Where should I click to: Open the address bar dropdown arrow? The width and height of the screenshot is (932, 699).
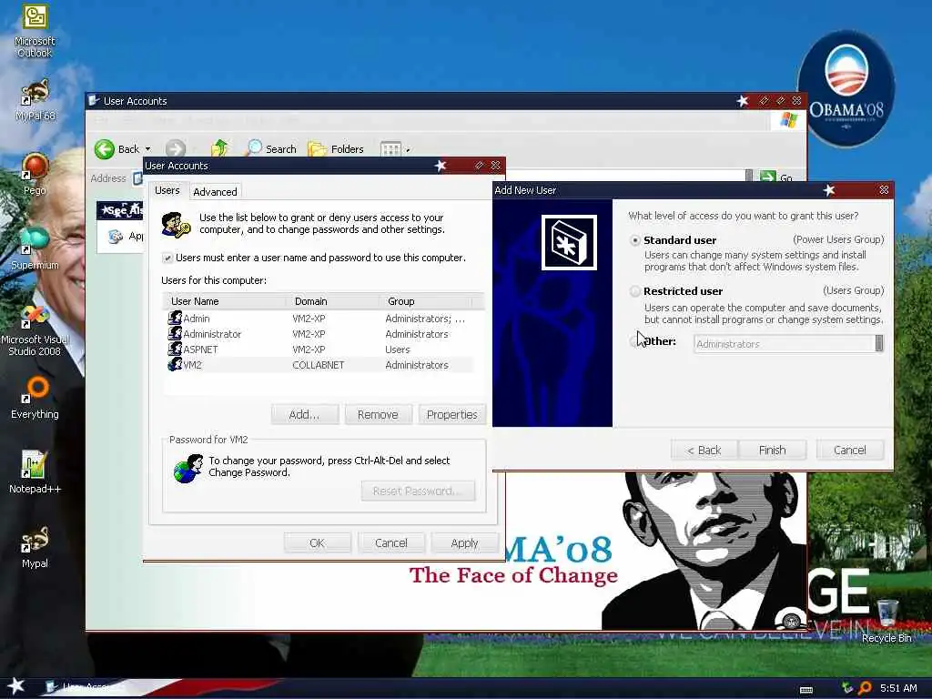(748, 177)
